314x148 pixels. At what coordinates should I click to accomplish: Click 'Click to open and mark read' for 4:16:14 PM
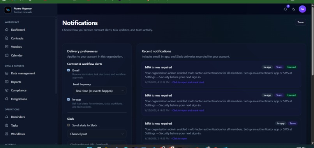coord(188,82)
